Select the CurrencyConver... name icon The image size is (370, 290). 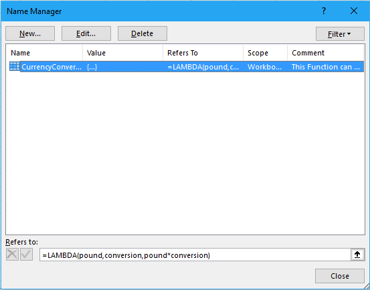click(x=15, y=66)
